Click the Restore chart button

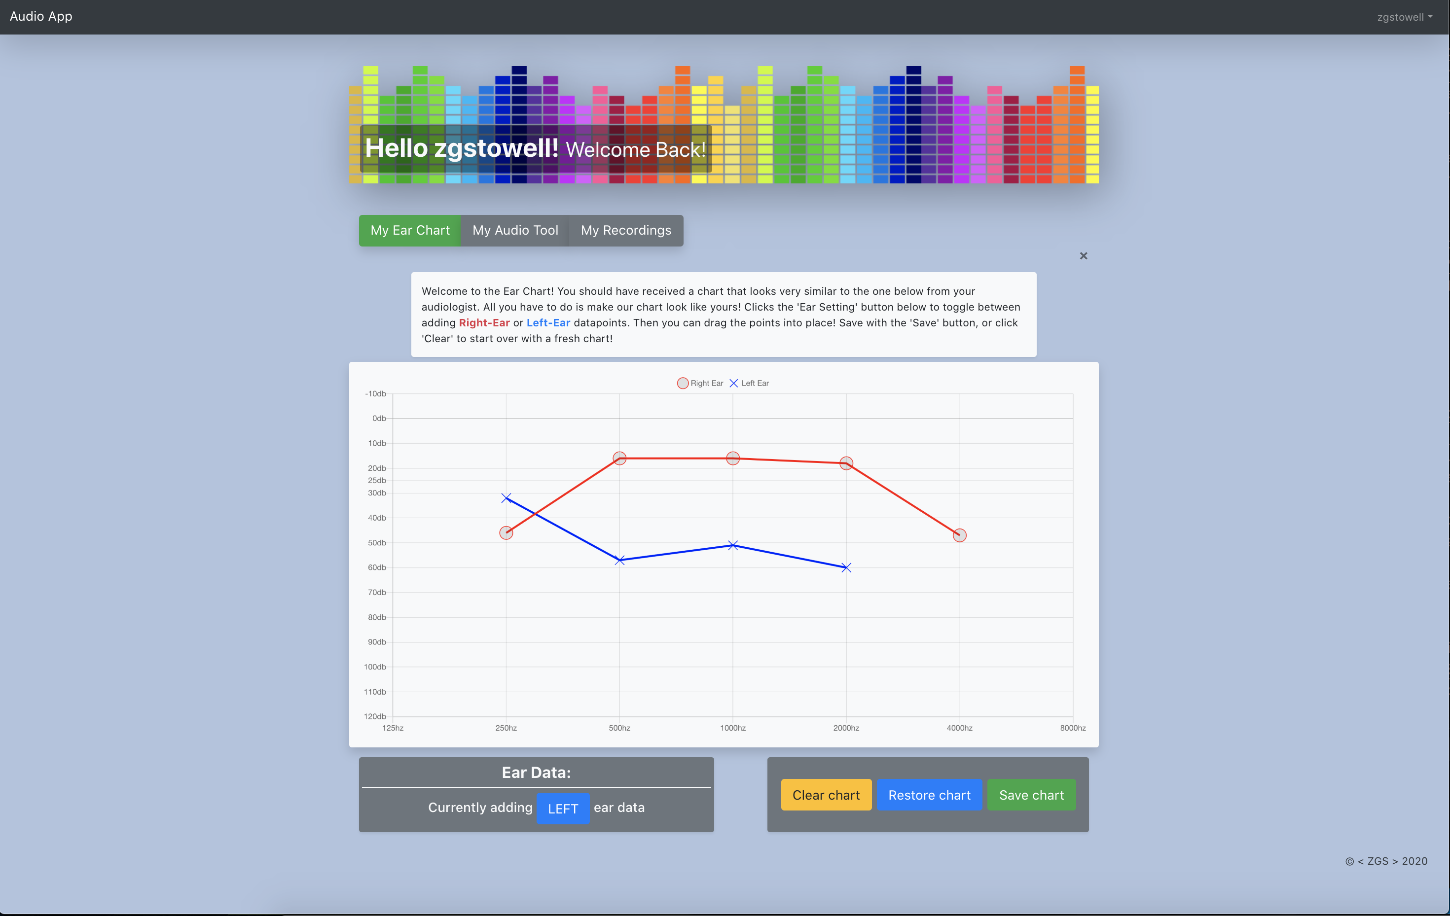pos(929,795)
